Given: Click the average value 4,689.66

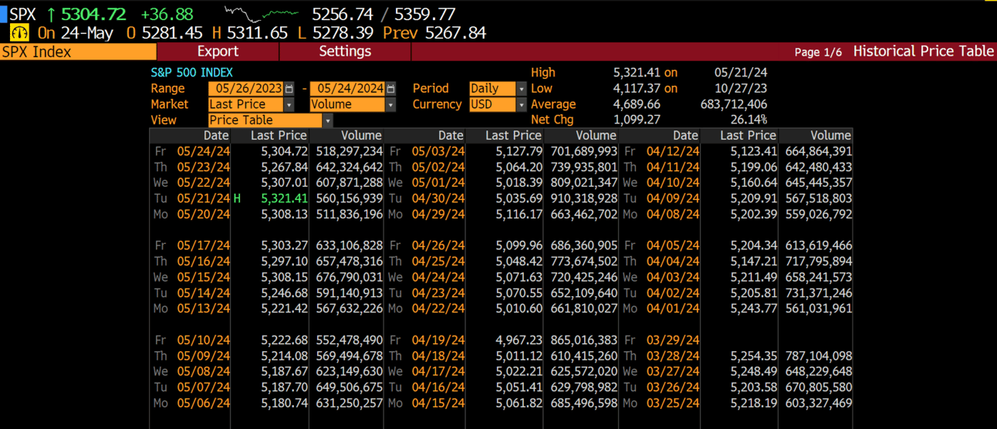Looking at the screenshot, I should [637, 104].
